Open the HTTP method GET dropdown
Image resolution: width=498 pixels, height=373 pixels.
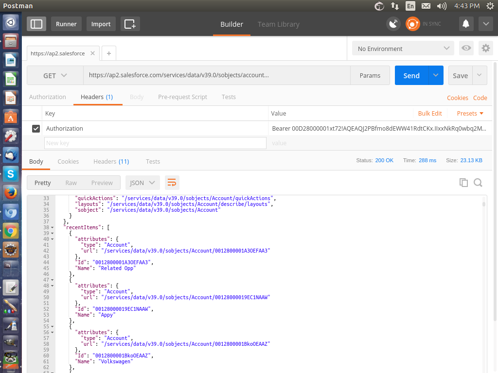[x=55, y=75]
